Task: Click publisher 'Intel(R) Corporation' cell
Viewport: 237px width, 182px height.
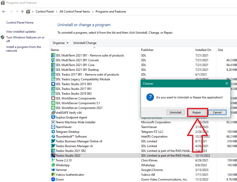Action: [154, 137]
